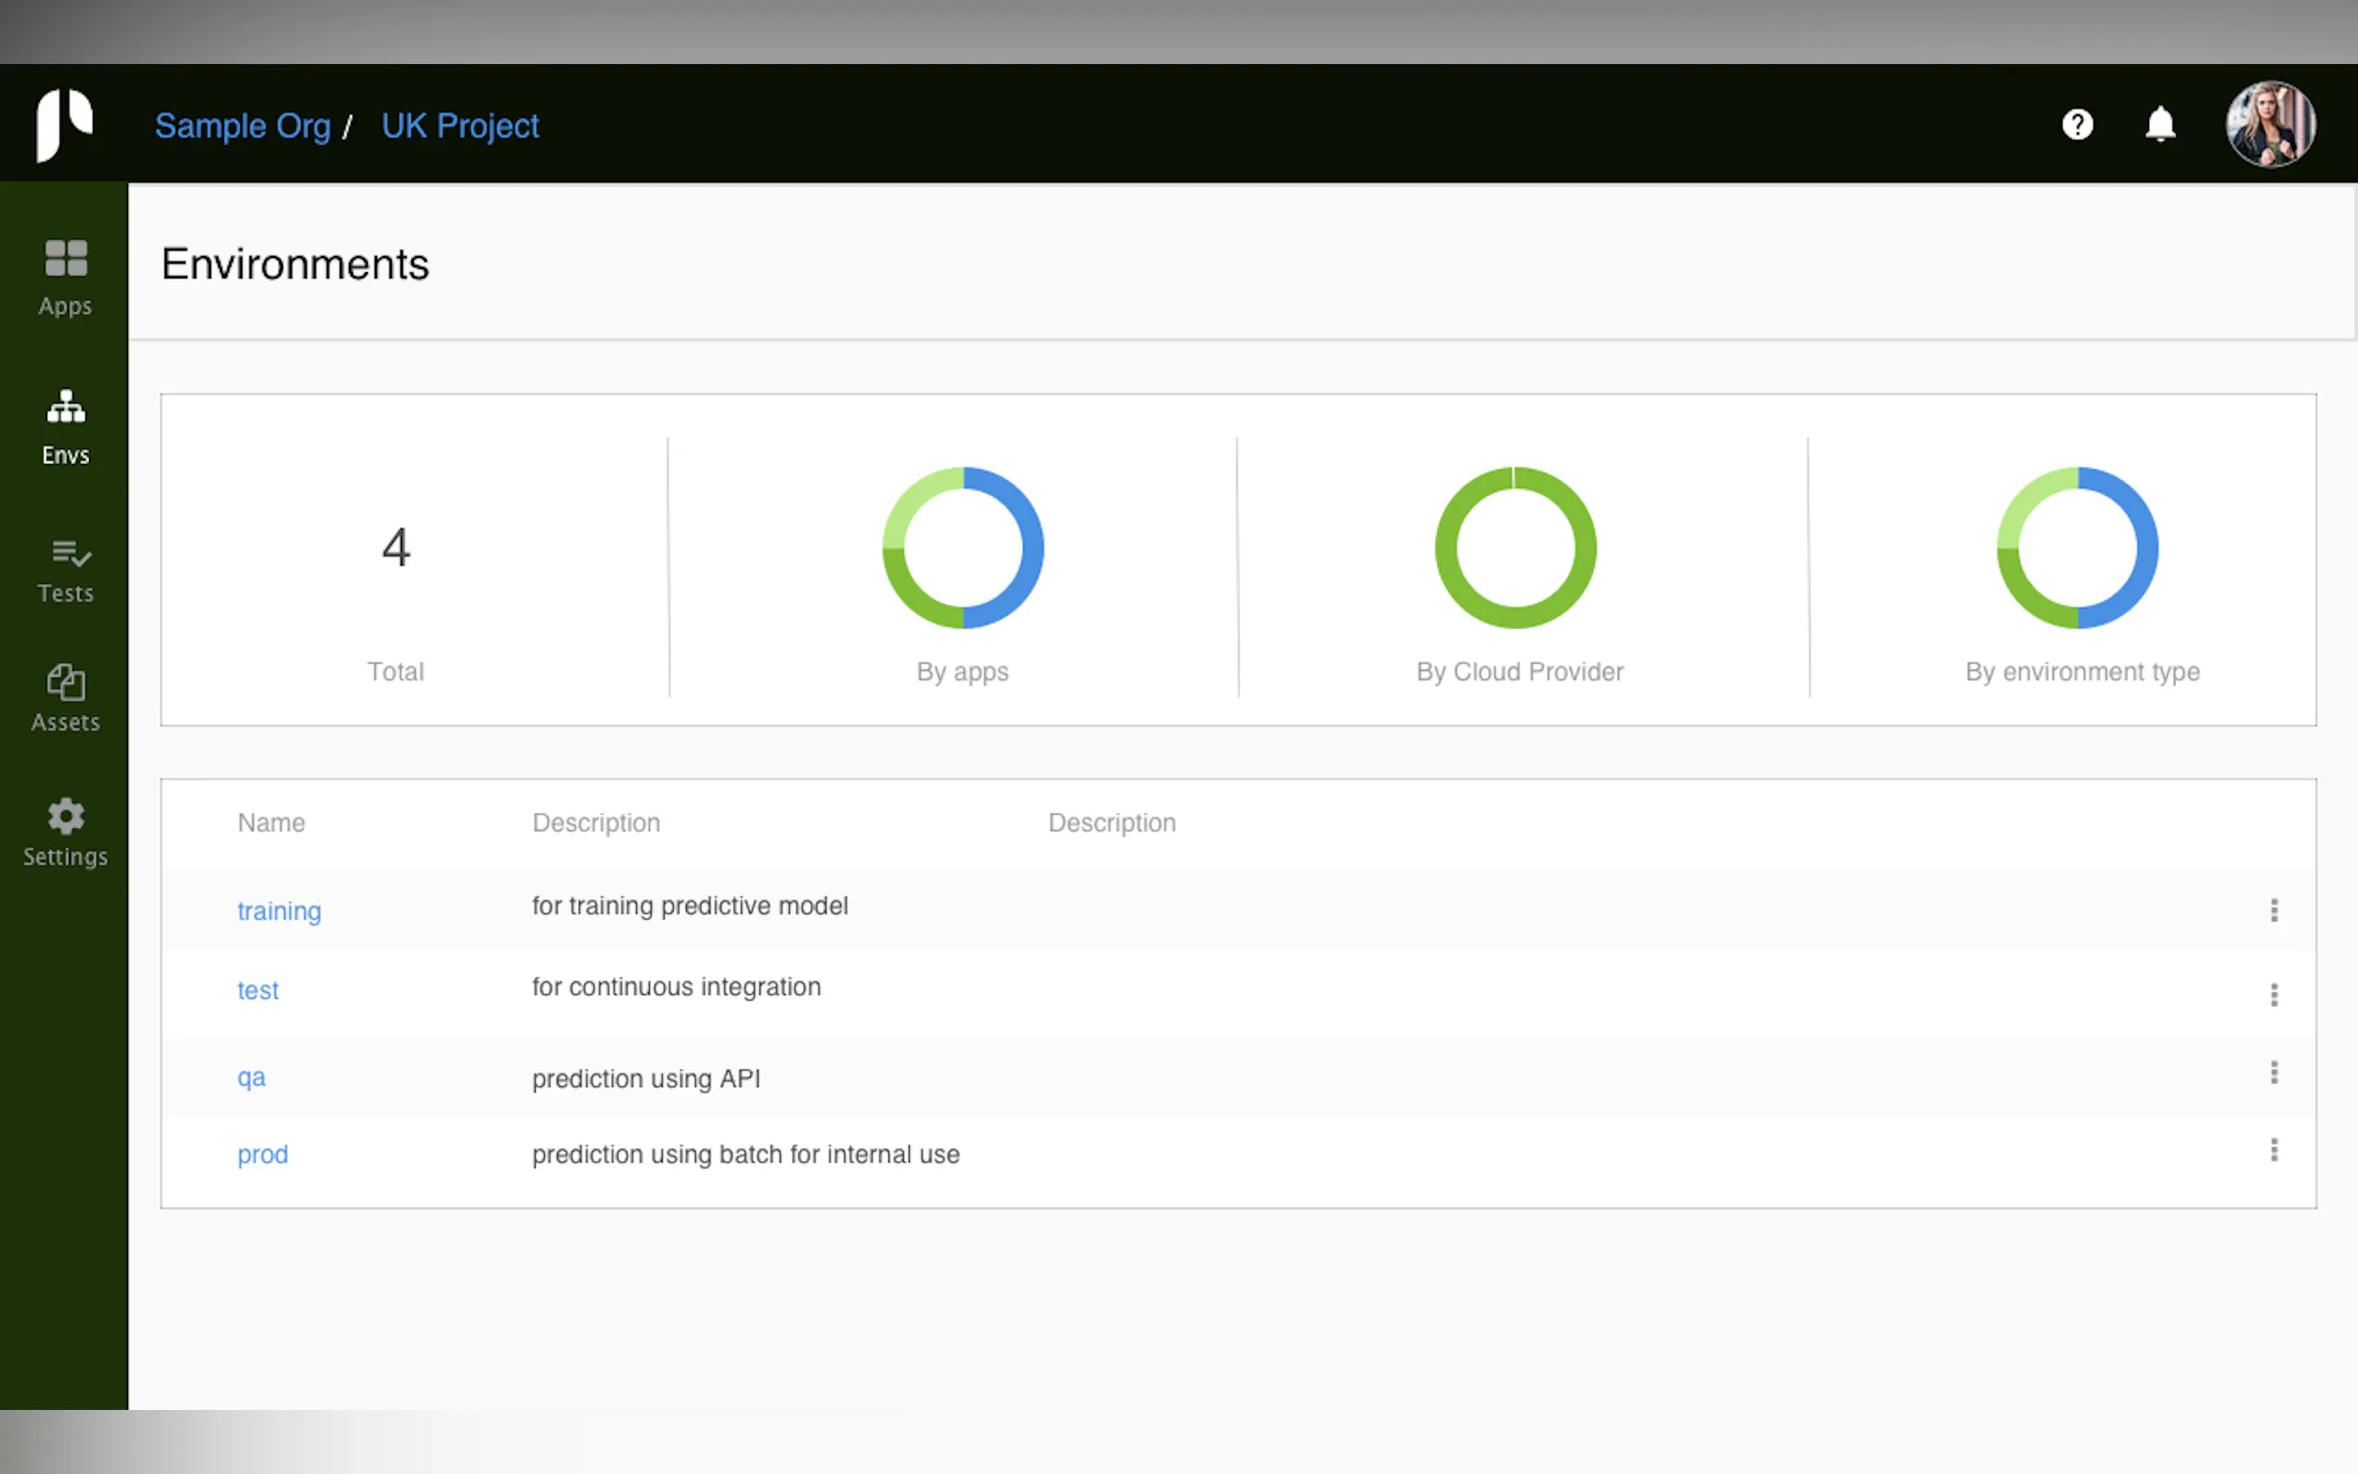Open Tests section in sidebar

[x=65, y=571]
